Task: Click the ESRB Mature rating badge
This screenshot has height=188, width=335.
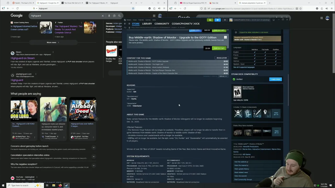Action: [237, 92]
